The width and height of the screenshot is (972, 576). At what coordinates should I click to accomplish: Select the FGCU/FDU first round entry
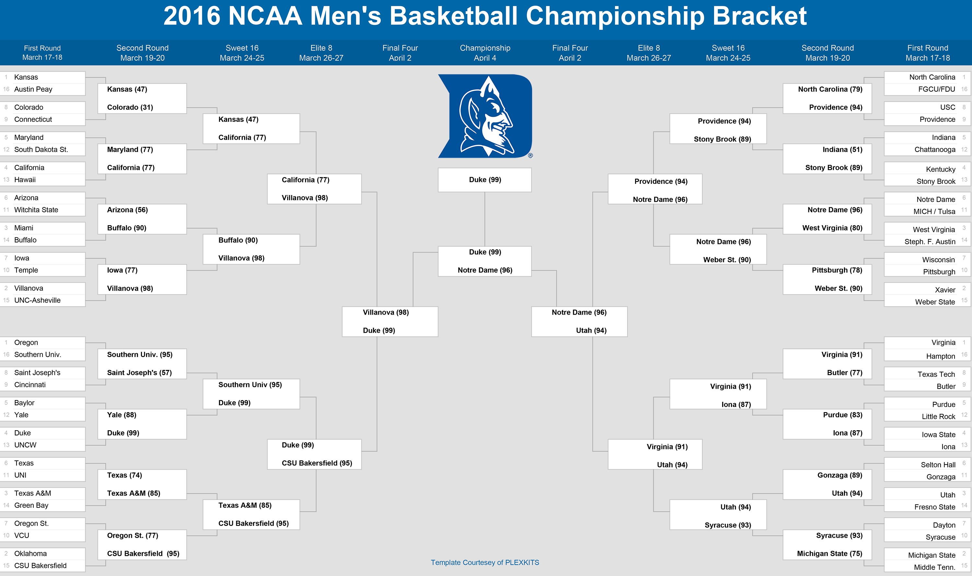(x=936, y=89)
